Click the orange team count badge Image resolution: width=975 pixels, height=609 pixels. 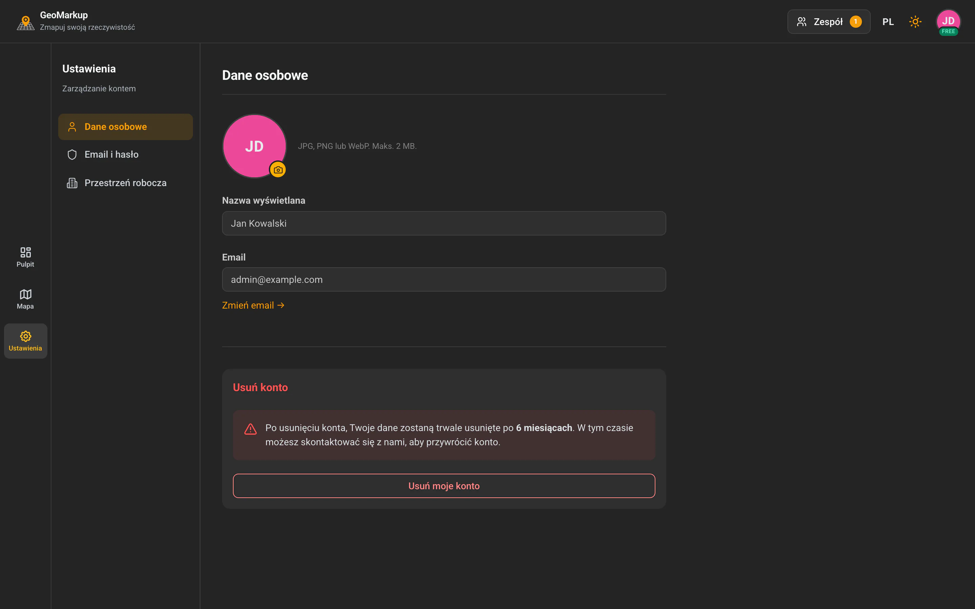(855, 22)
